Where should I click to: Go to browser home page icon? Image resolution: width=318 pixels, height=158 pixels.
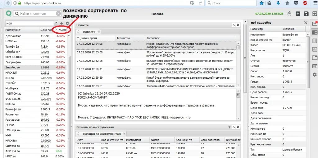click(x=287, y=3)
